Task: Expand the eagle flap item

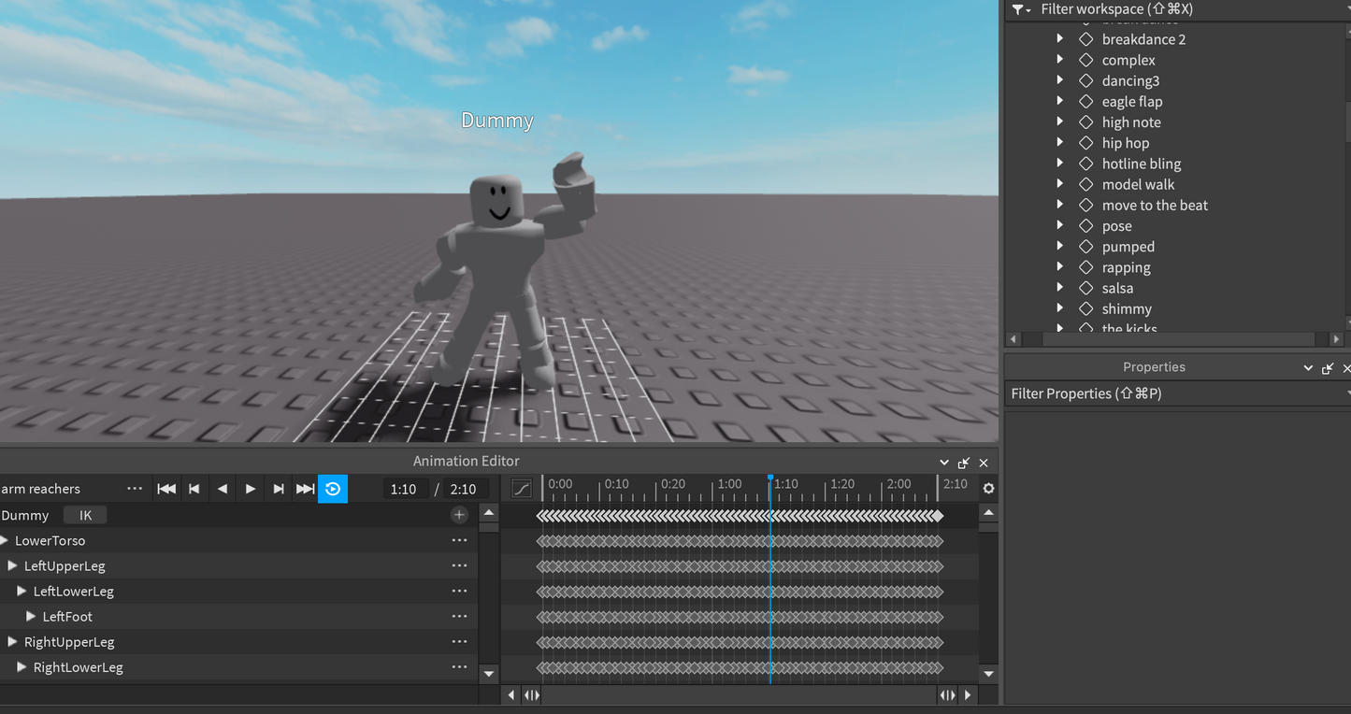Action: [x=1059, y=101]
